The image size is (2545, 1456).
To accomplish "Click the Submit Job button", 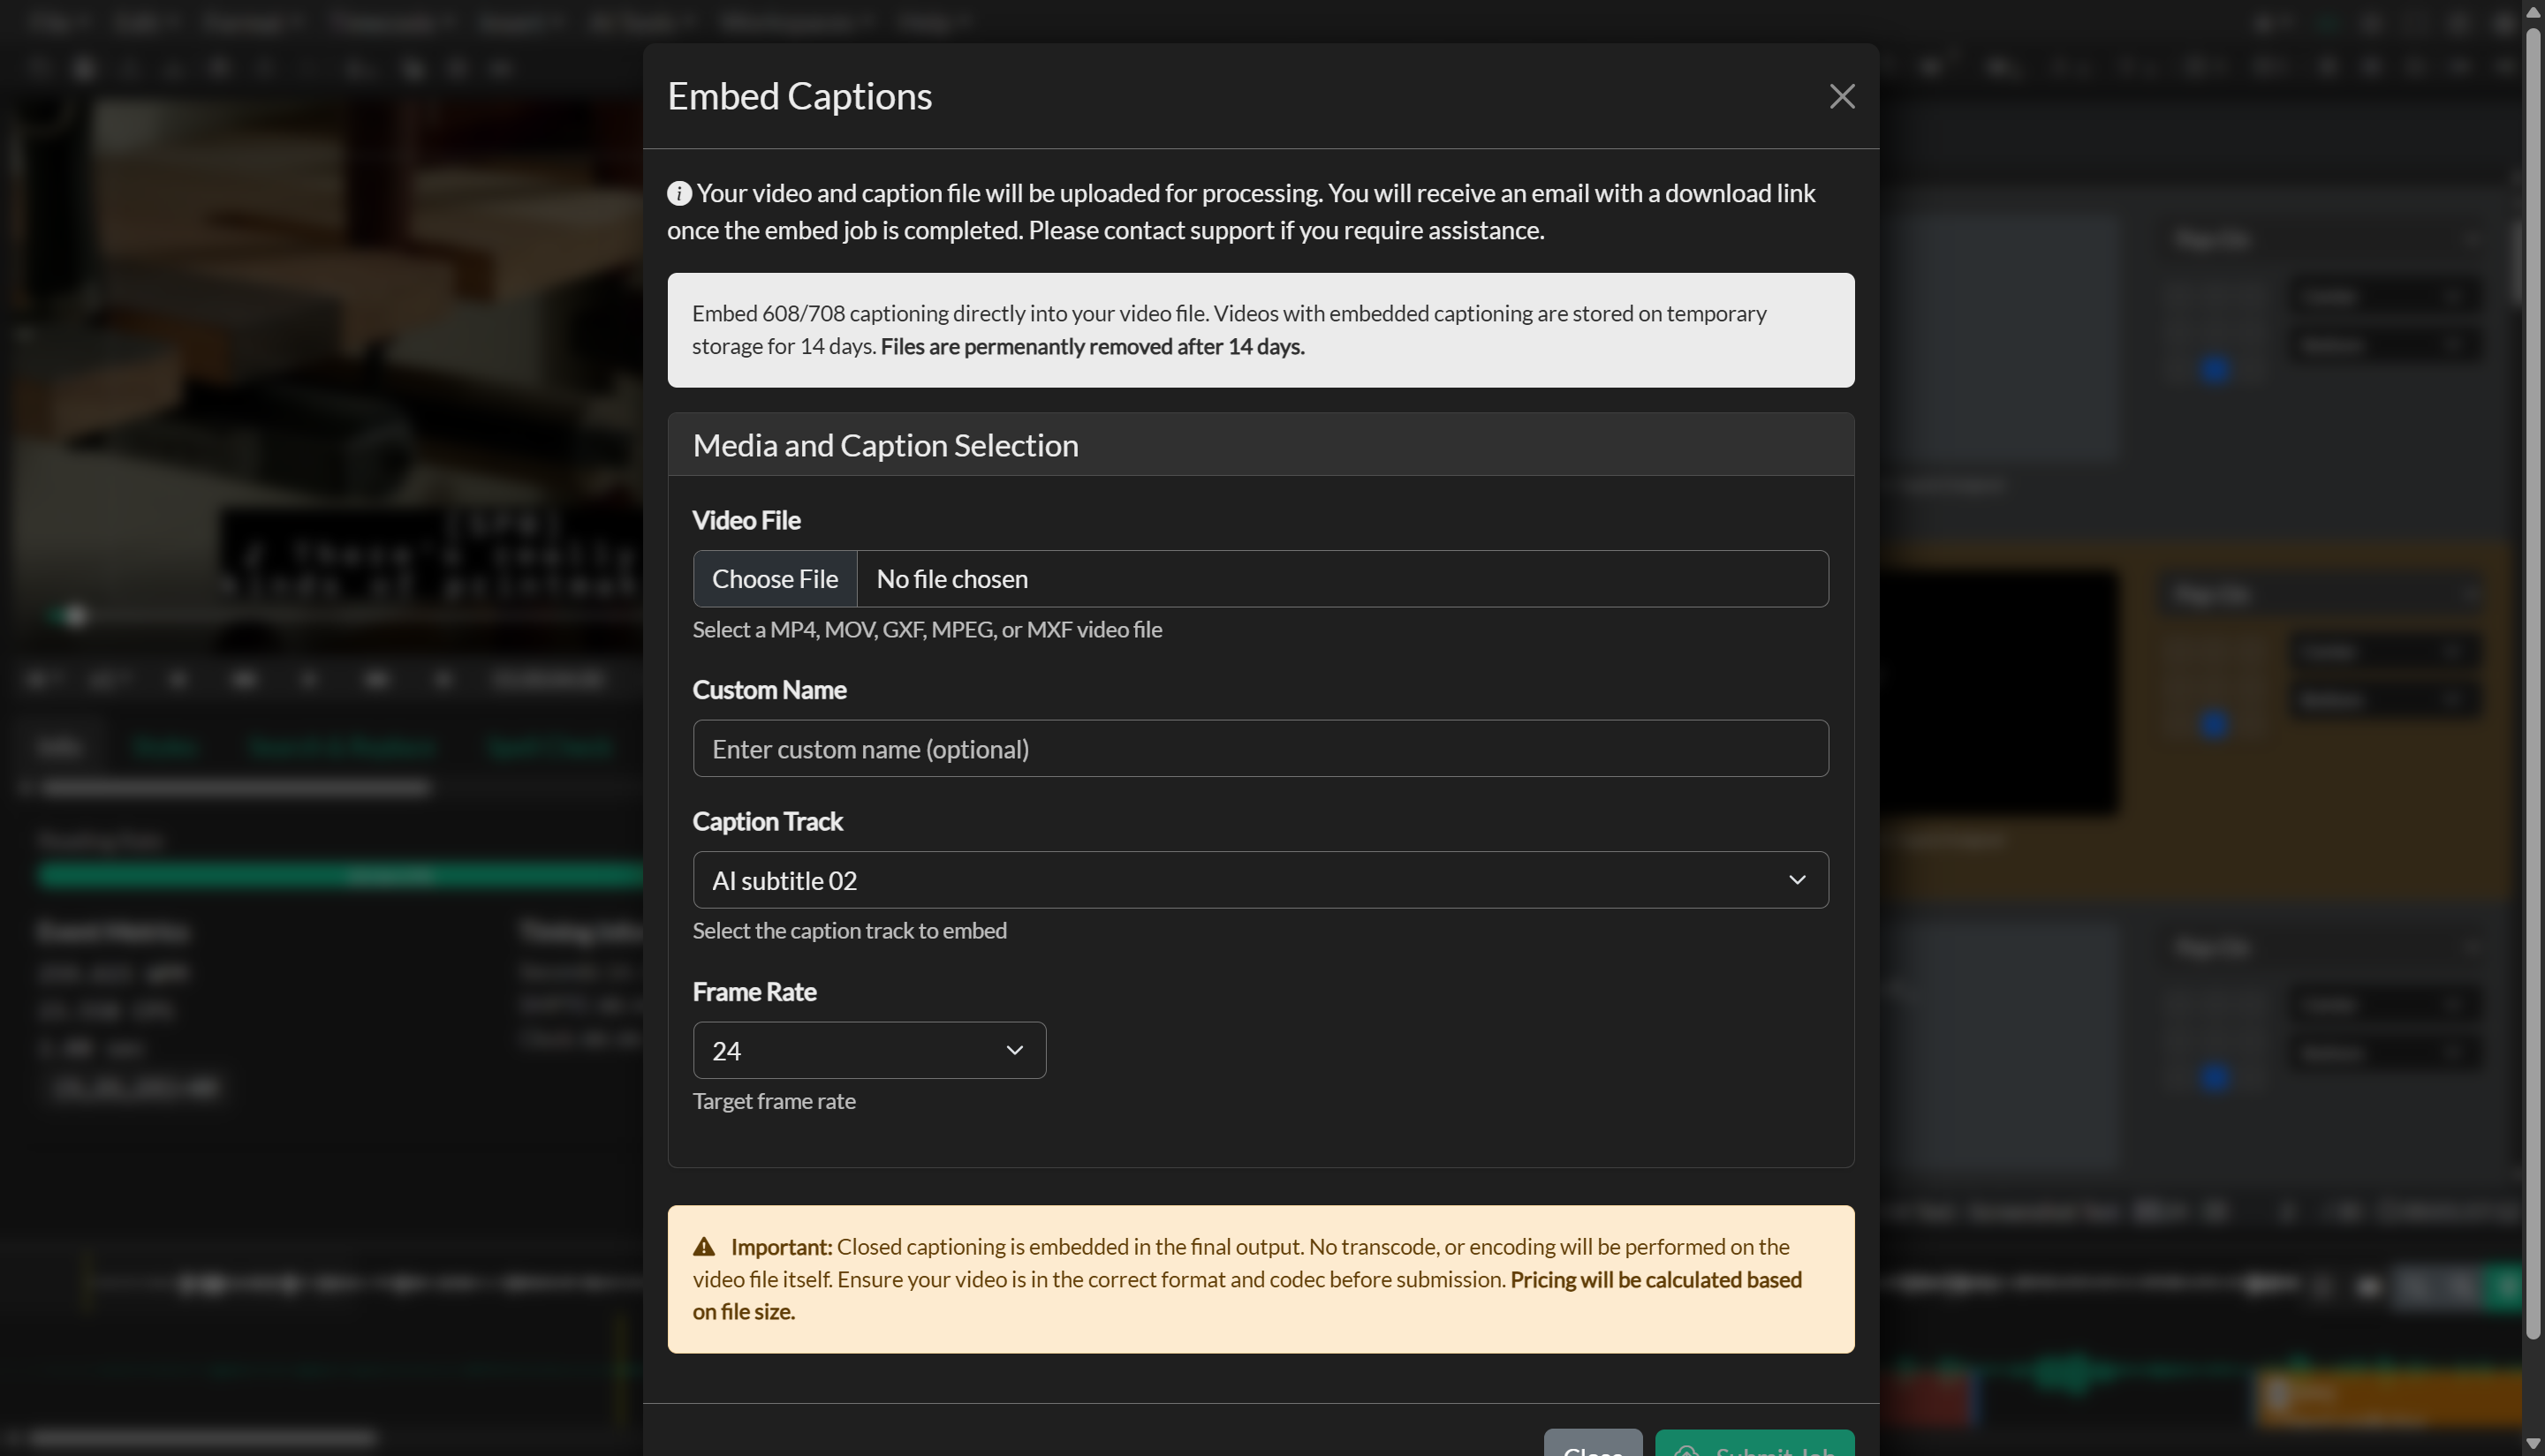I will pos(1754,1448).
